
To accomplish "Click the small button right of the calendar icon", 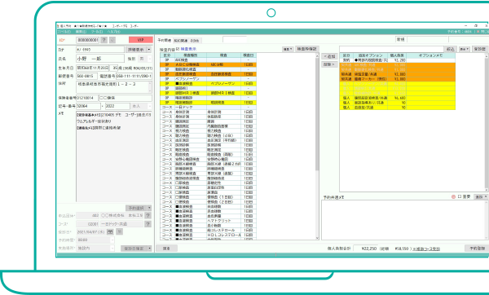I will pos(119,232).
